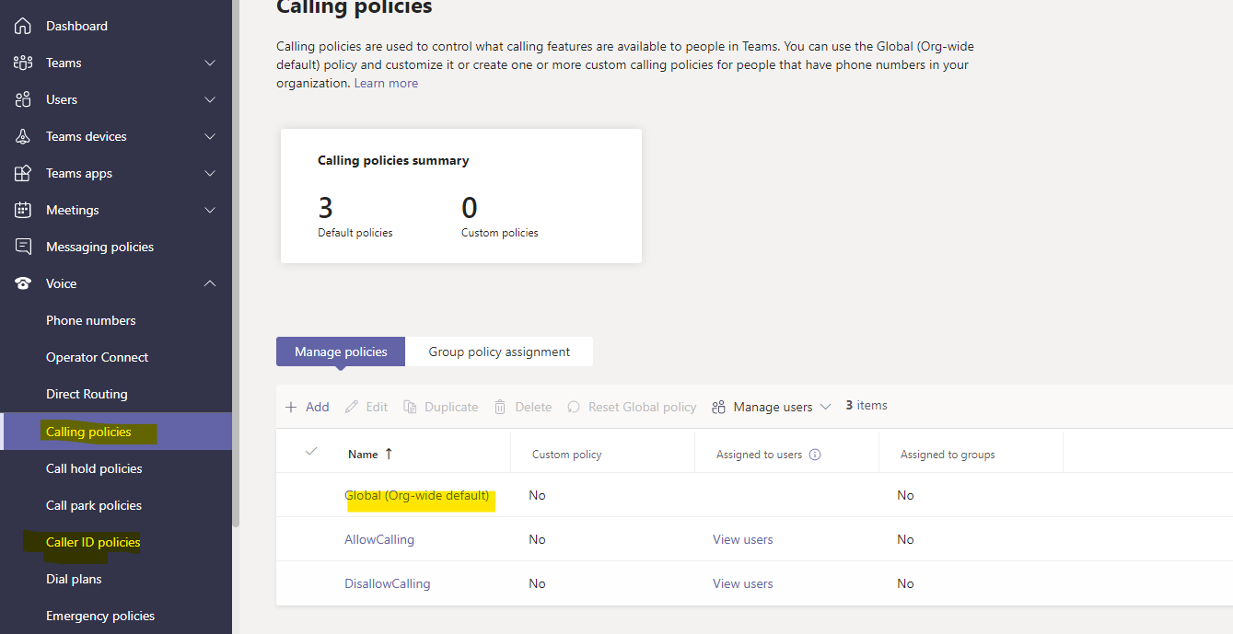Open the AllowCalling policy
1233x634 pixels.
(x=379, y=539)
